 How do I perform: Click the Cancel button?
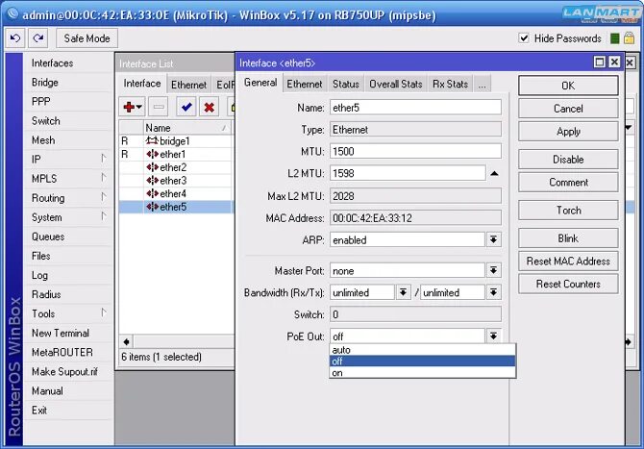point(568,109)
